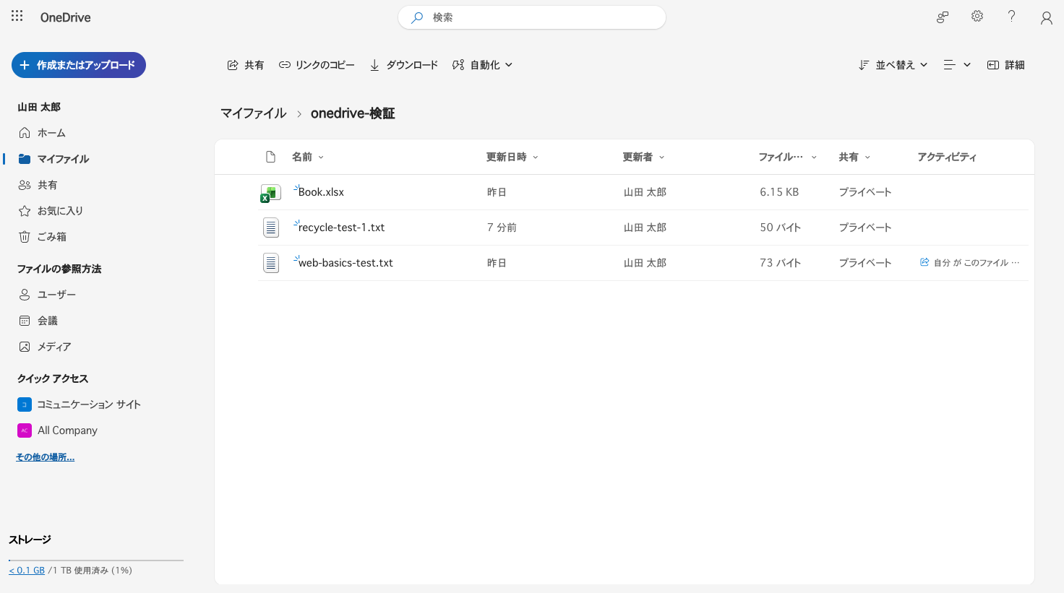This screenshot has width=1064, height=593.
Task: Click 7 分前 modified cell
Action: tap(502, 228)
